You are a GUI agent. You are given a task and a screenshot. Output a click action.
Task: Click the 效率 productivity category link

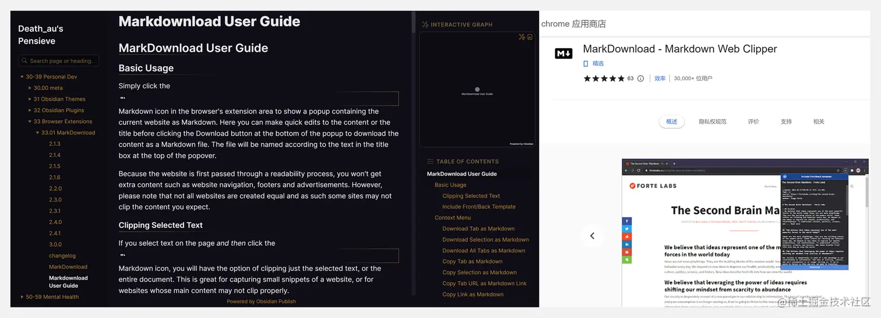[x=660, y=78]
